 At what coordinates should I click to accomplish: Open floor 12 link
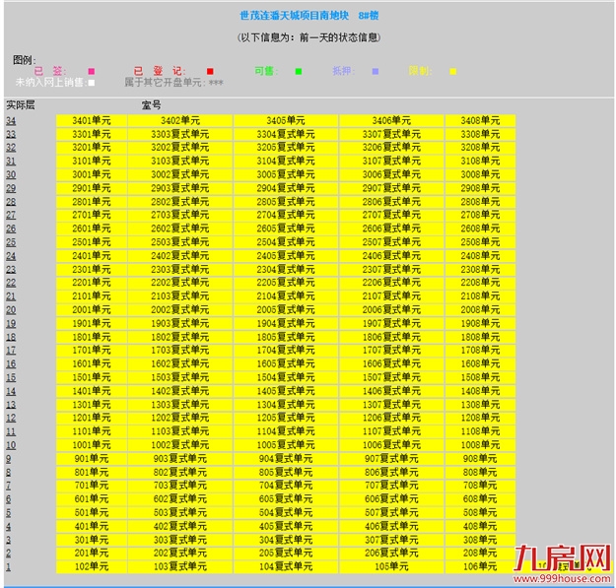click(x=11, y=418)
